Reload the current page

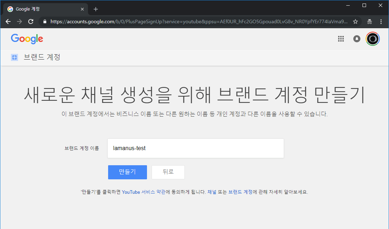31,21
